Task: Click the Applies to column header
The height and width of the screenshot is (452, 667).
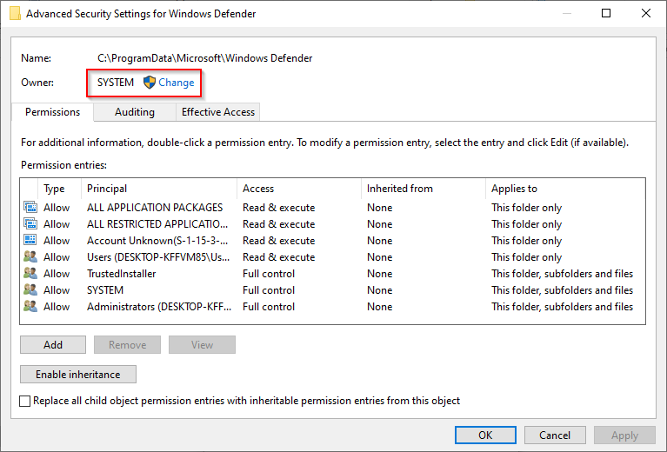Action: click(x=565, y=189)
